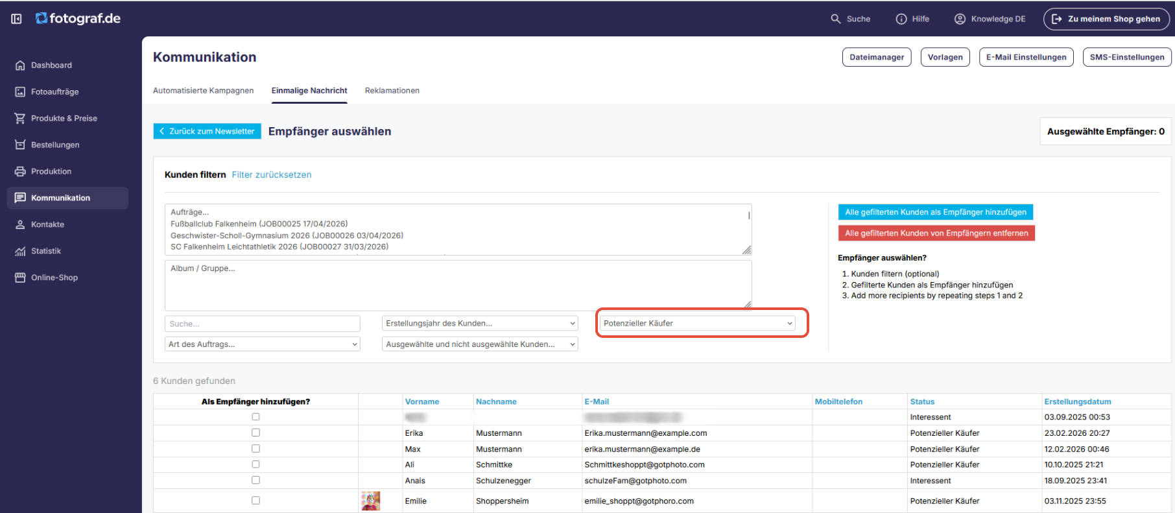Click Emilie Shoppersheim's profile thumbnail
Viewport: 1175px width, 513px height.
[371, 501]
